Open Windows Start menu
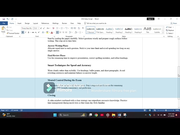Image resolution: width=180 pixels, height=135 pixels. pyautogui.click(x=55, y=115)
